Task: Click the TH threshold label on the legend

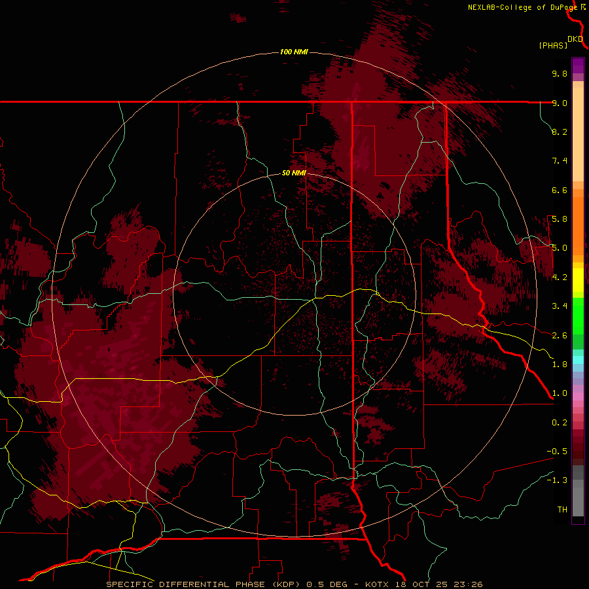Action: (562, 510)
